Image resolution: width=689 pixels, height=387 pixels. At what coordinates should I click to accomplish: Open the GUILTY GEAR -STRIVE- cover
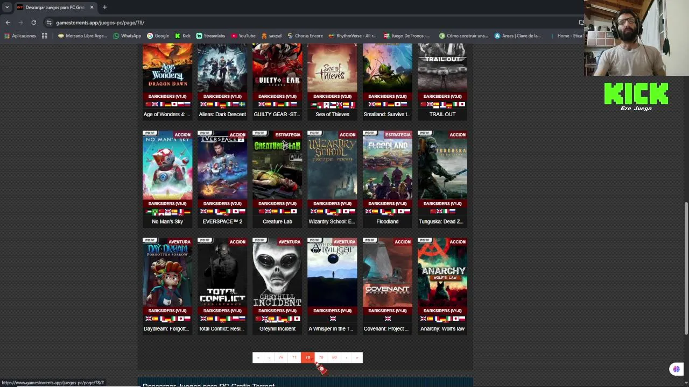[277, 68]
